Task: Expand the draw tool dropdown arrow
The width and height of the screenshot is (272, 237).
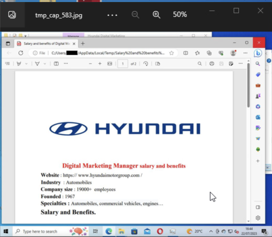Action: tap(45, 64)
